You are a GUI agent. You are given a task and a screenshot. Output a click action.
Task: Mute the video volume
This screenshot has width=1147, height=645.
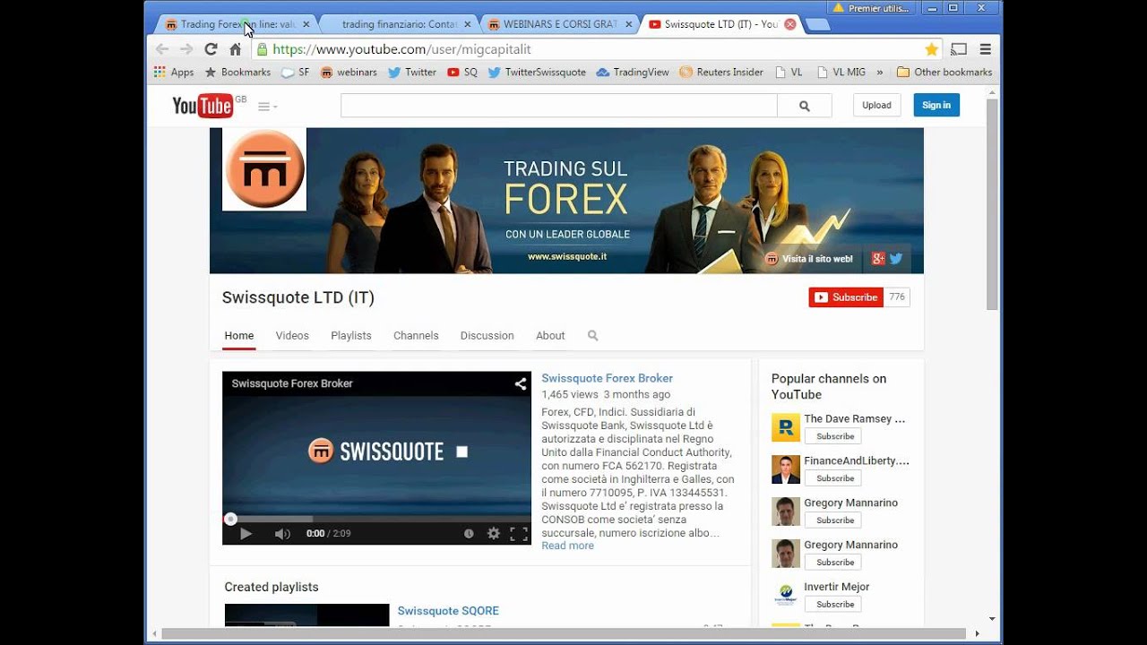point(282,534)
